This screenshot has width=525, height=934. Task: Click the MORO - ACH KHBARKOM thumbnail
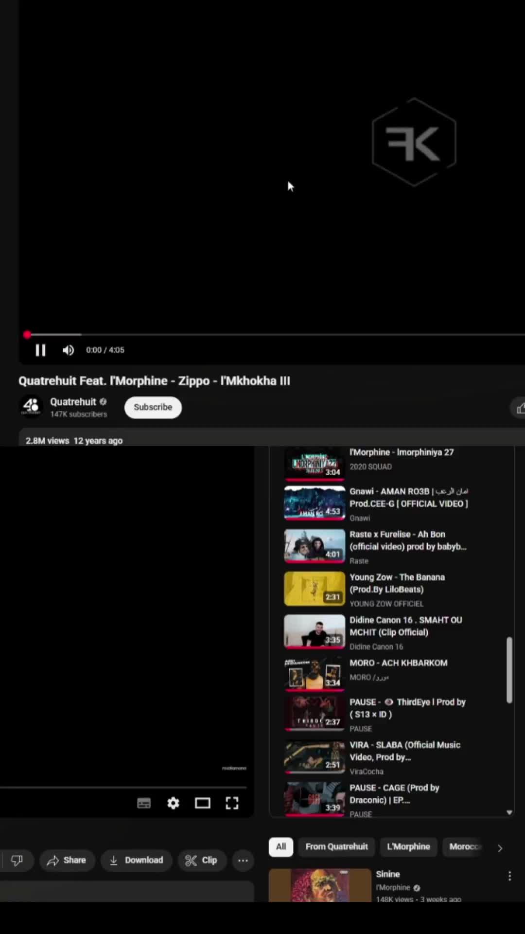pos(315,673)
